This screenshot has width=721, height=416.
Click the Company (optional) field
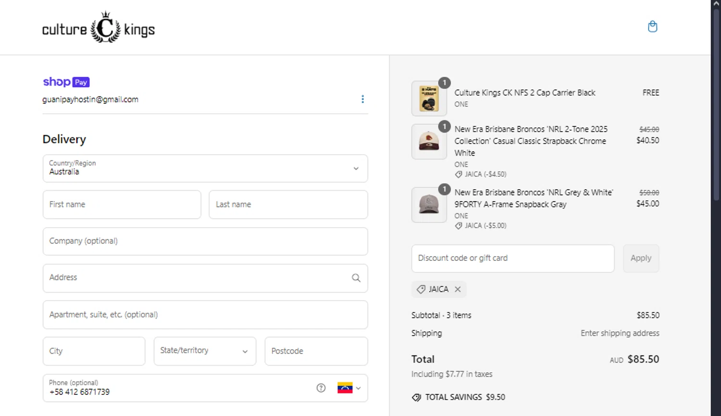point(205,241)
